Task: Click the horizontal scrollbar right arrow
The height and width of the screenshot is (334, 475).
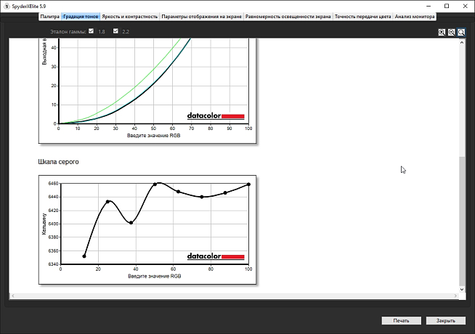Action: coord(454,296)
